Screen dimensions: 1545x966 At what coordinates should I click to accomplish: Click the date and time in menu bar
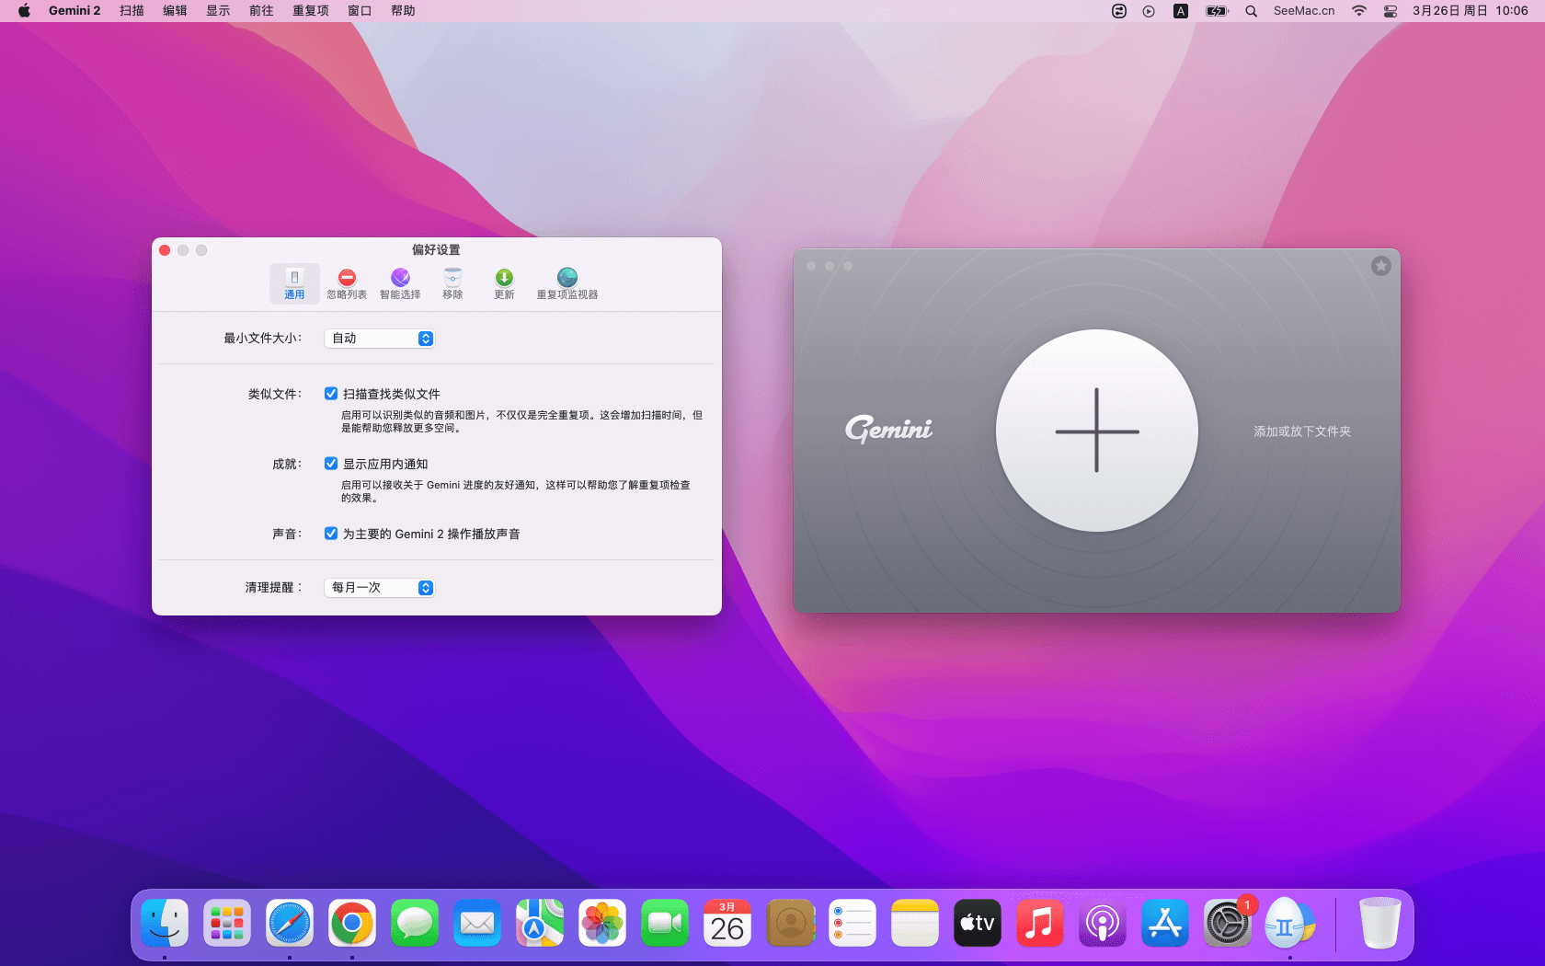tap(1470, 11)
